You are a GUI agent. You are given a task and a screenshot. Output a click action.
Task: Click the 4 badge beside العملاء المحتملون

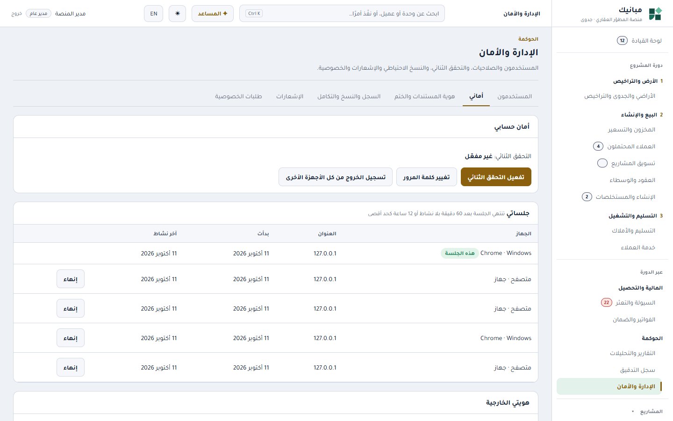[598, 146]
